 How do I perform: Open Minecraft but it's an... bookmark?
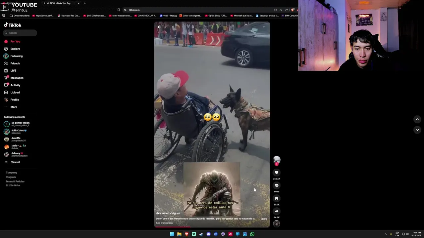241,16
